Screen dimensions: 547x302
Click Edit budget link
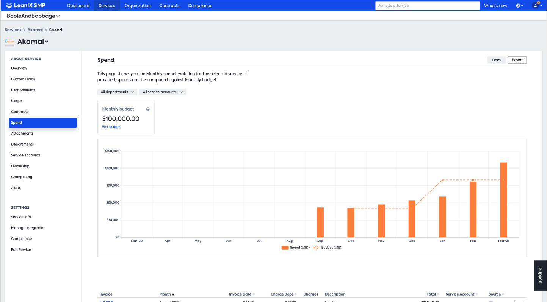pos(111,127)
